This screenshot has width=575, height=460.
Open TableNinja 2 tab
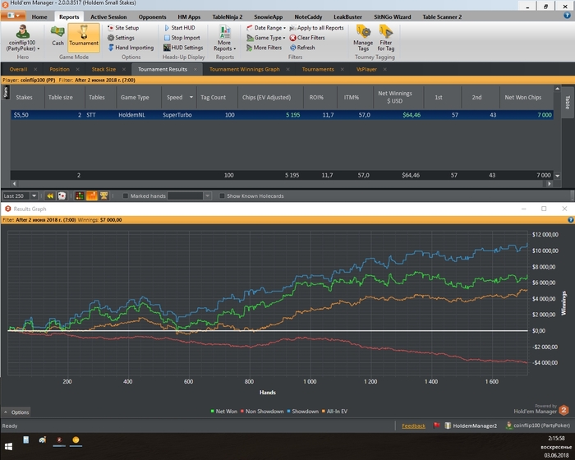[228, 17]
